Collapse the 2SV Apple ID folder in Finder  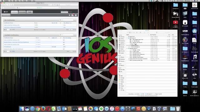[127, 38]
